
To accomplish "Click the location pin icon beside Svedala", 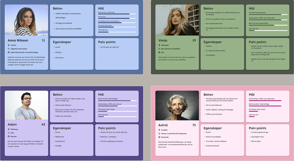I will 159,130.
